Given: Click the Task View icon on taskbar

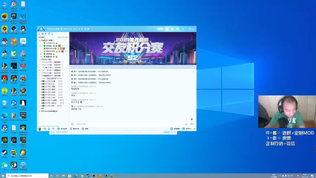Looking at the screenshot, I should tap(57, 176).
